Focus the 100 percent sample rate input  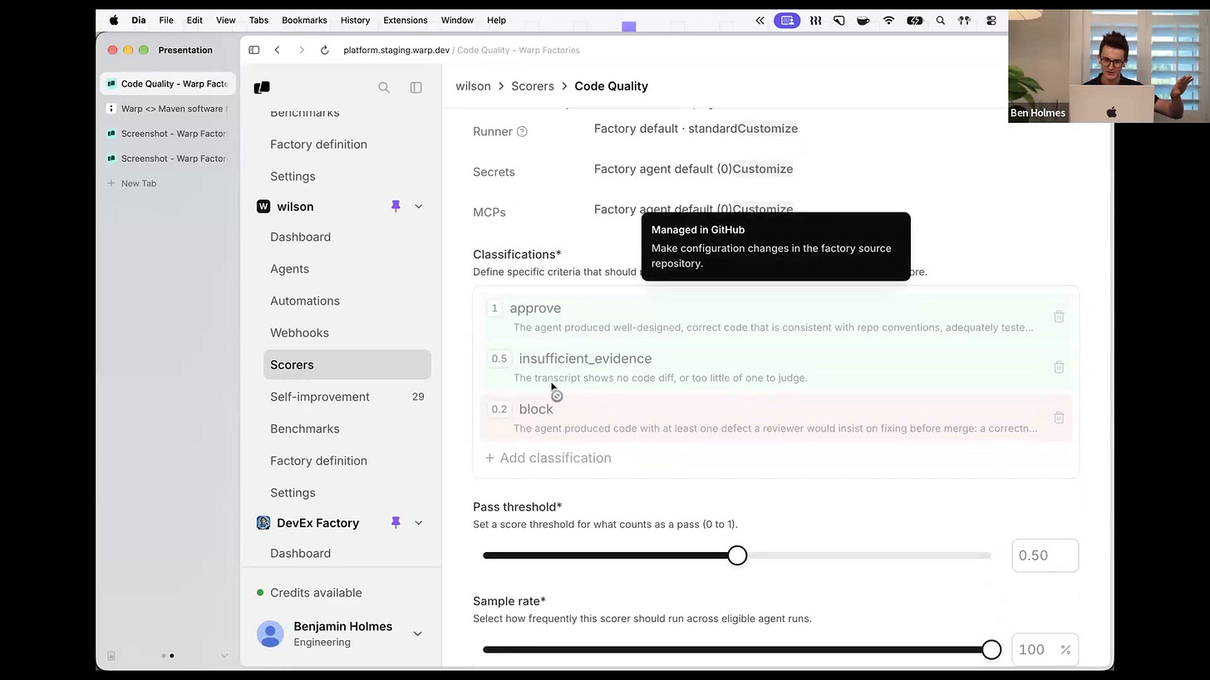point(1045,650)
